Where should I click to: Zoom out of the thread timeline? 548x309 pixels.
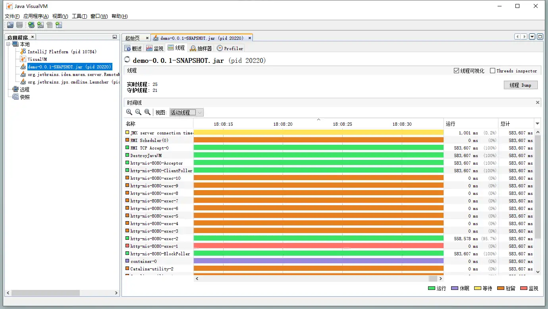pos(138,113)
